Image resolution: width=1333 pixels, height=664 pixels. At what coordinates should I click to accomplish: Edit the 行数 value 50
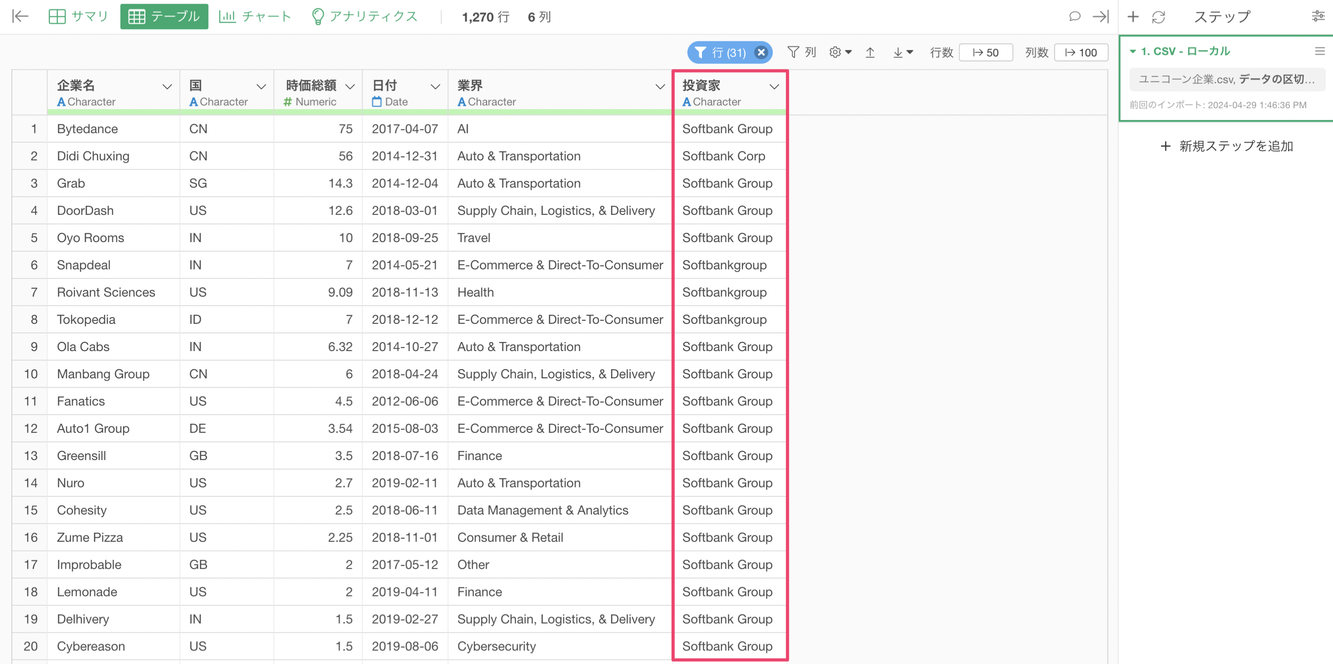pyautogui.click(x=986, y=52)
